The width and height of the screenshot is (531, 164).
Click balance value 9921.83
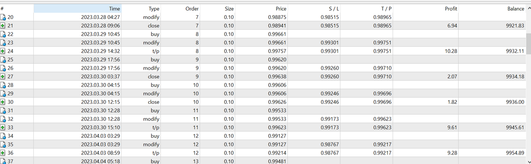click(515, 26)
